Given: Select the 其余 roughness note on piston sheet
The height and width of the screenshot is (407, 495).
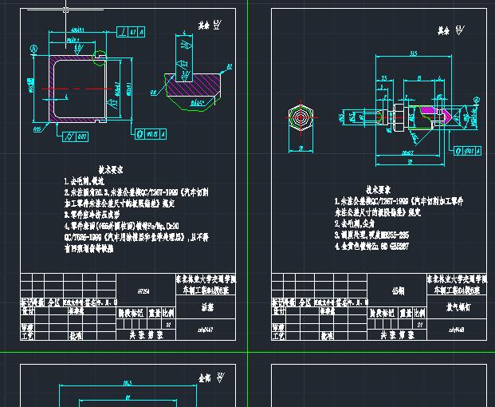Looking at the screenshot, I should (x=210, y=25).
